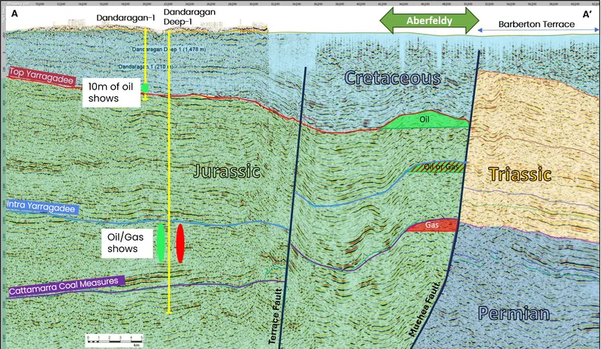The width and height of the screenshot is (601, 349).
Task: Click the section start marker A
Action: coord(14,14)
